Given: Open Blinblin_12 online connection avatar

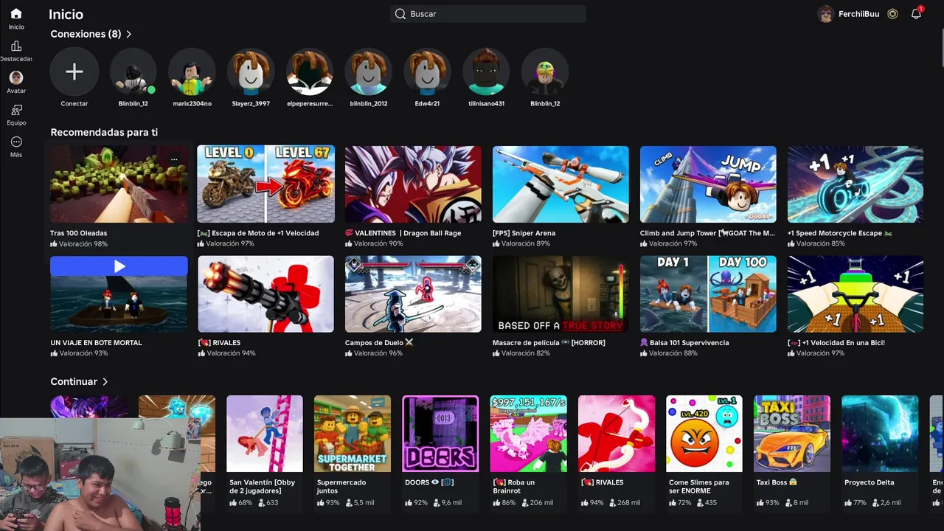Looking at the screenshot, I should 133,72.
